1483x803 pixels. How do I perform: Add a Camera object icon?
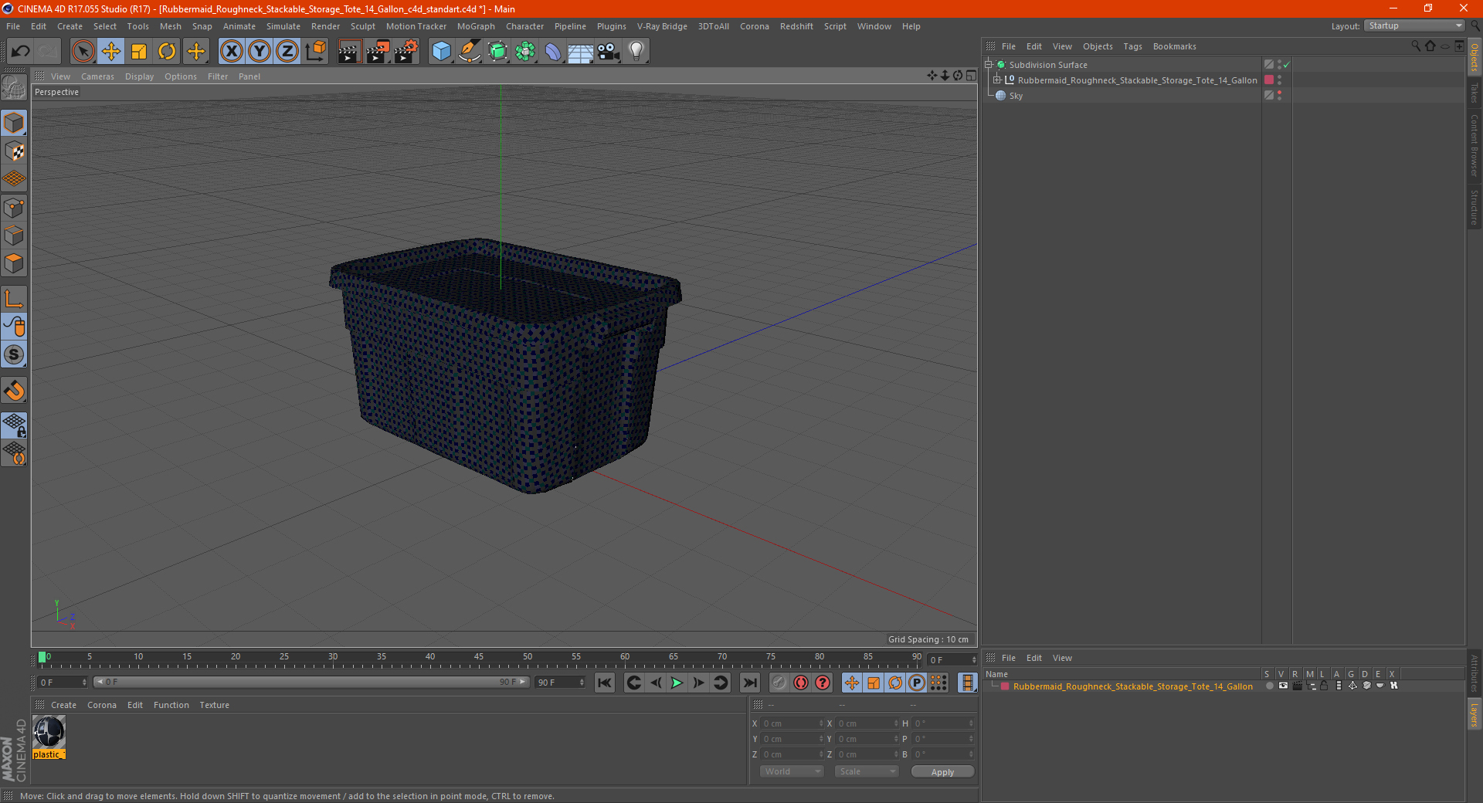609,52
